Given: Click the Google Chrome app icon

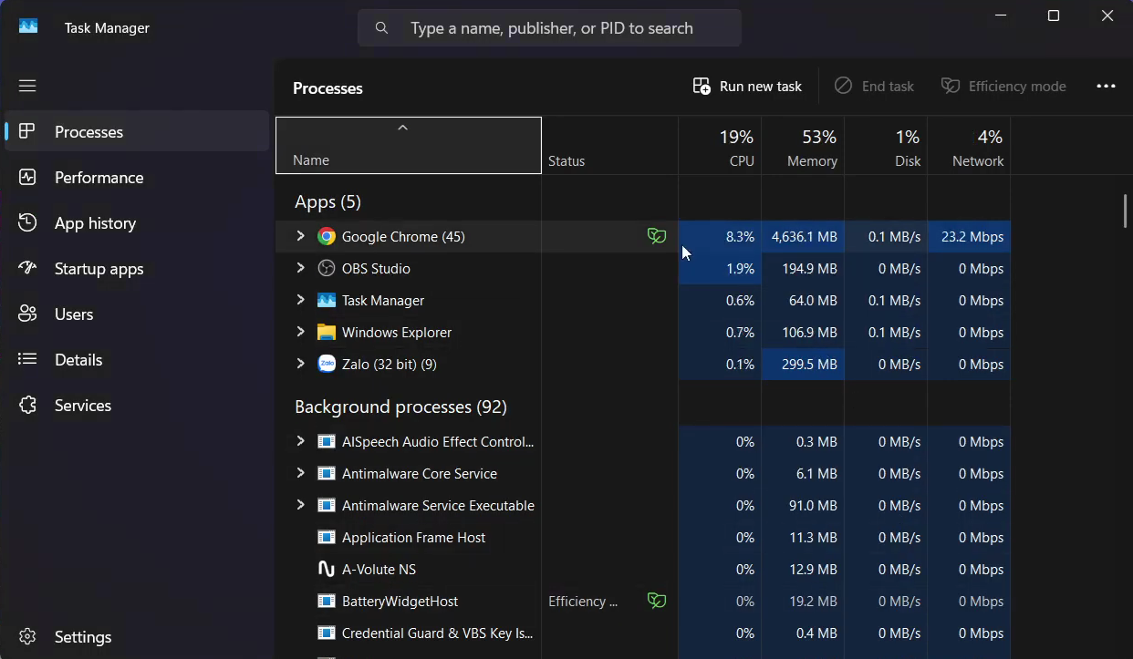Looking at the screenshot, I should tap(327, 237).
